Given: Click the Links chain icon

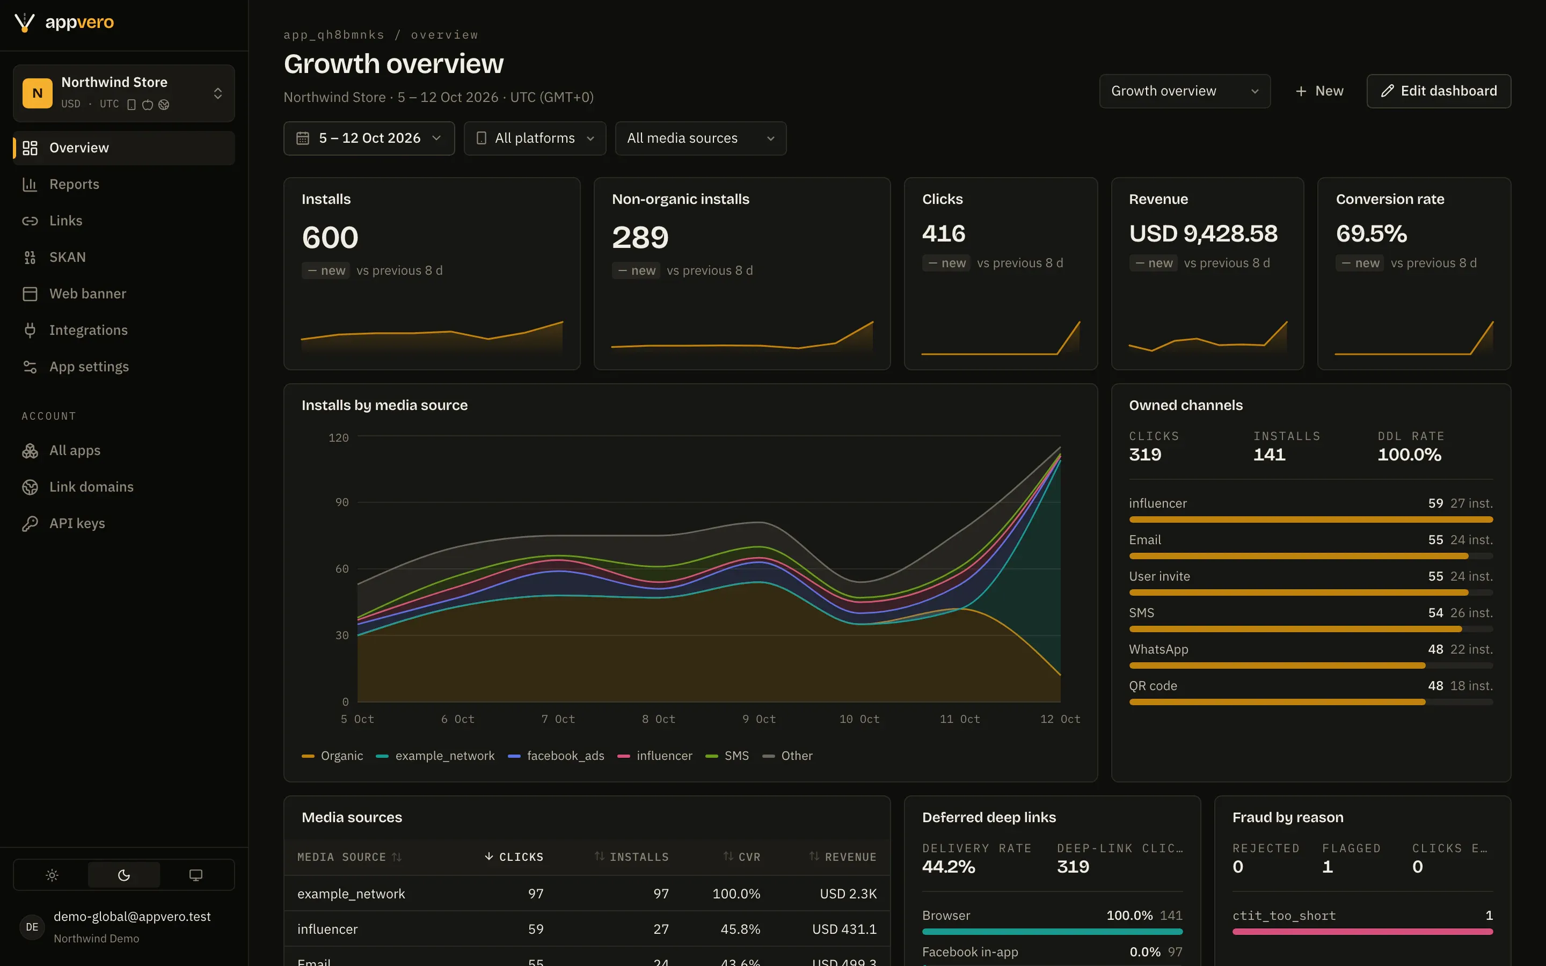Looking at the screenshot, I should pos(30,221).
